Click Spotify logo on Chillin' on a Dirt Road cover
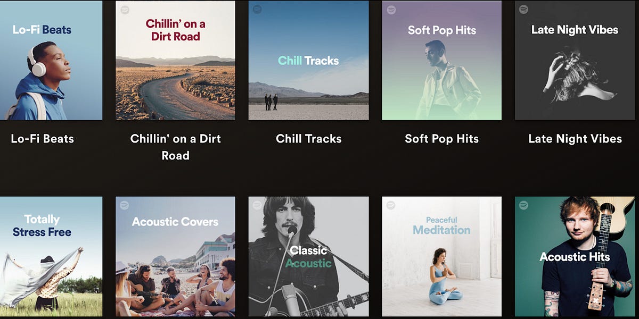 click(125, 9)
